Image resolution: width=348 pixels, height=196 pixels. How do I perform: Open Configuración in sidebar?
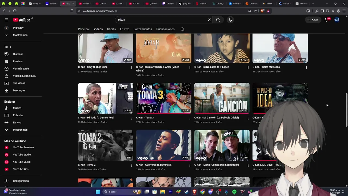click(21, 181)
